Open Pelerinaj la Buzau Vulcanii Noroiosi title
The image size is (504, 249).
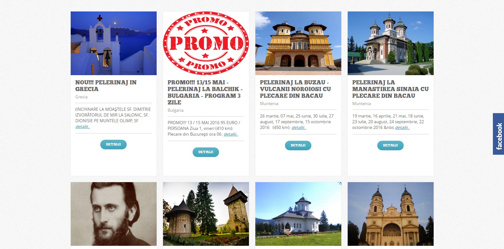[295, 89]
